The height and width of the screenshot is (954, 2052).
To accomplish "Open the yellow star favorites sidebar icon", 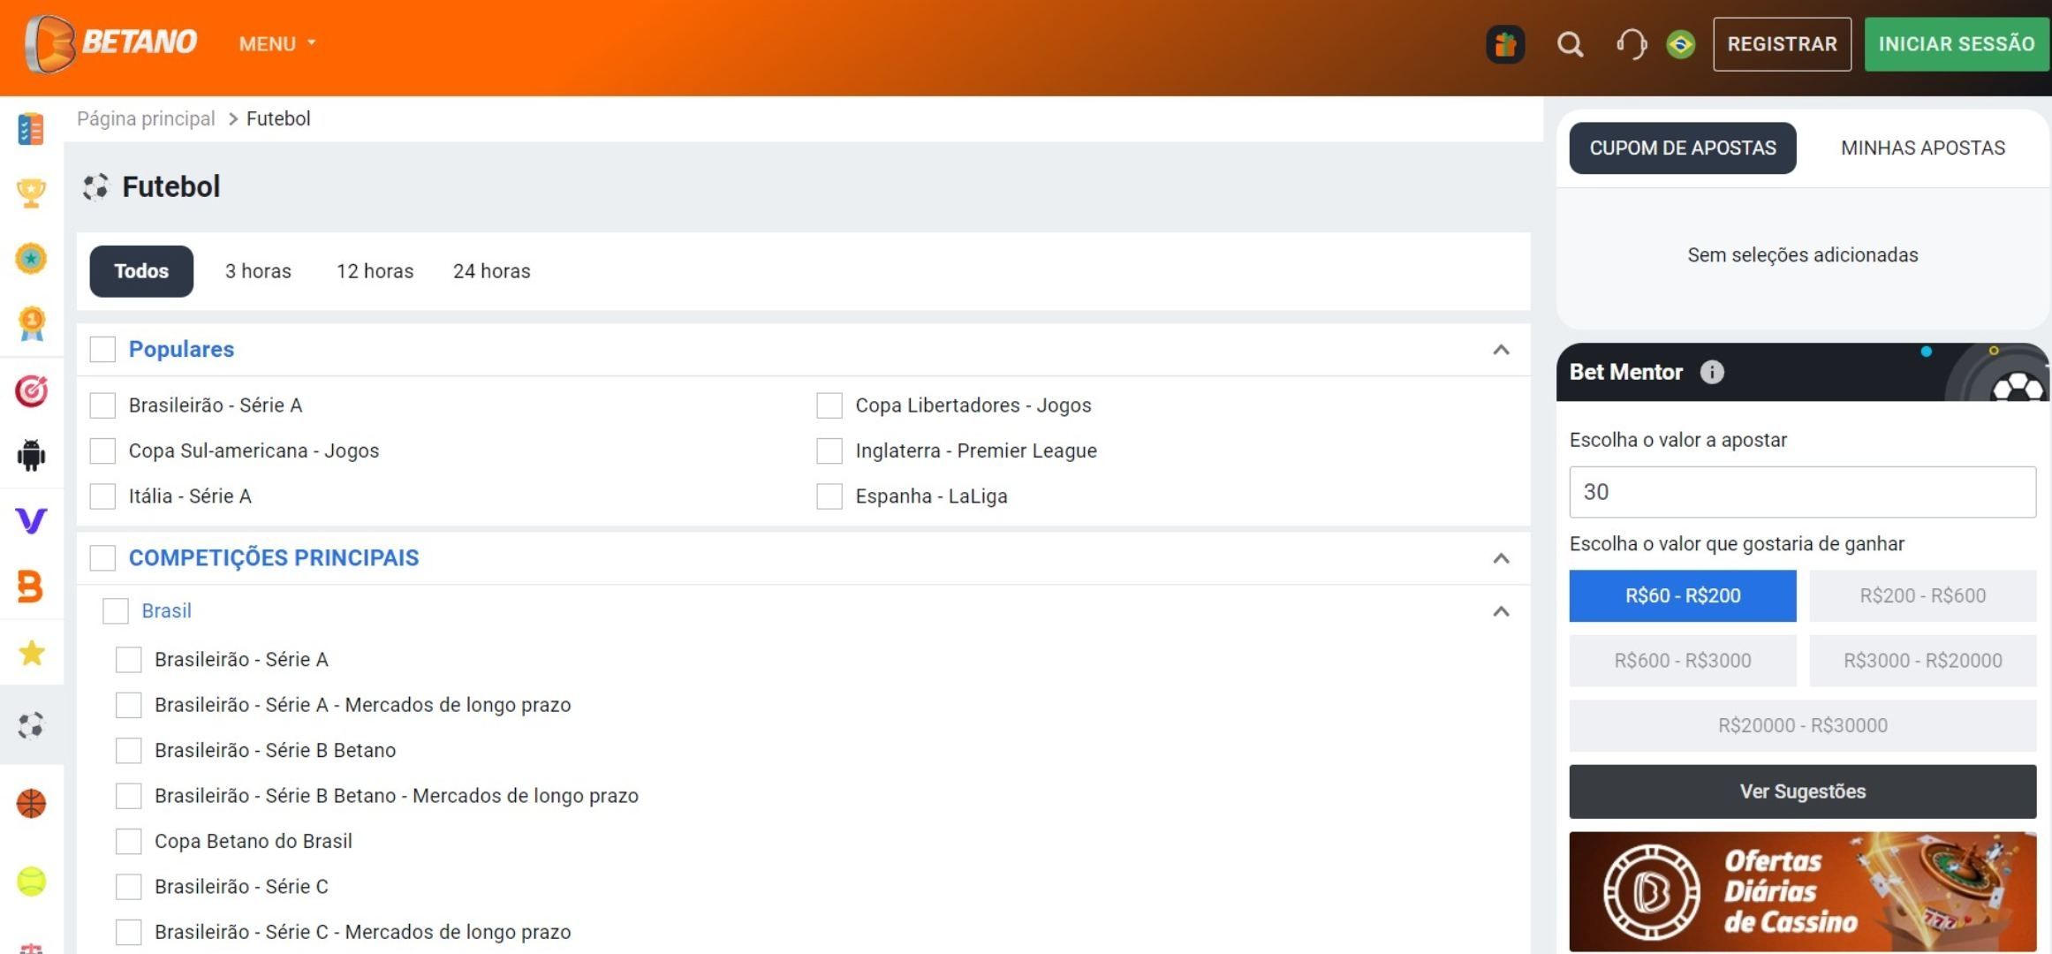I will point(31,653).
